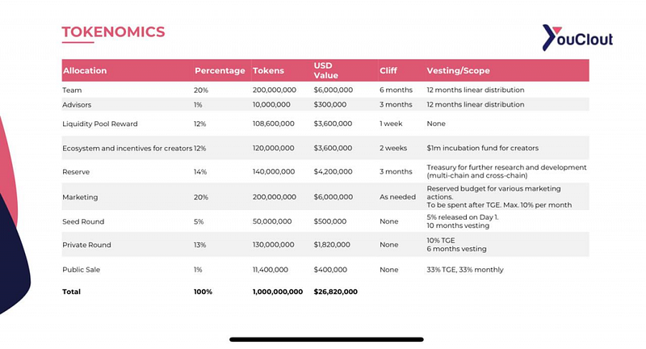Click the Tokens column header
Screen dimensions: 646x349
click(268, 70)
